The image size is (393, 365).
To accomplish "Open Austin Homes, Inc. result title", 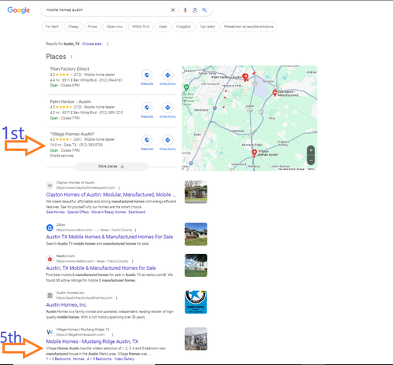I will point(67,304).
